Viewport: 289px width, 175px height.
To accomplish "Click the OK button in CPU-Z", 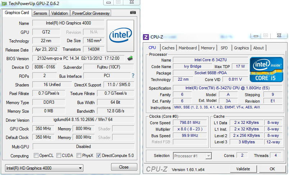I will (x=272, y=169).
